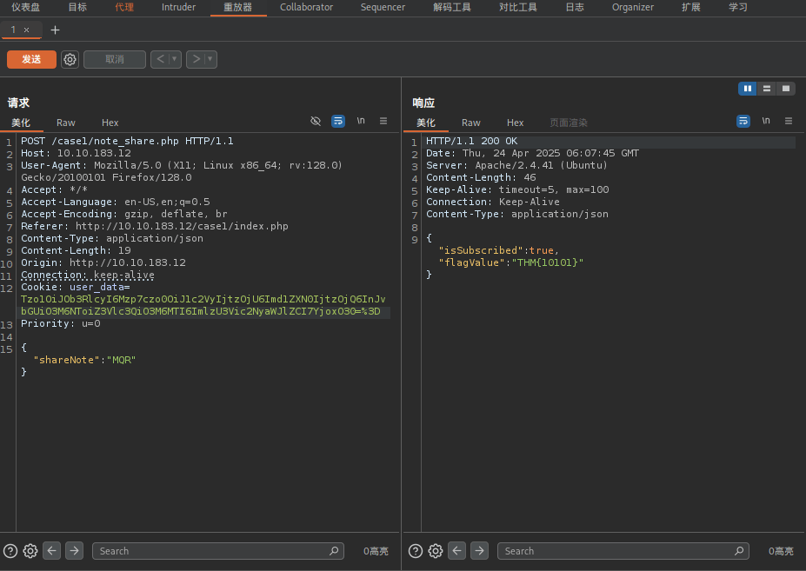Open search settings gear under request panel
Image resolution: width=806 pixels, height=571 pixels.
(x=30, y=552)
